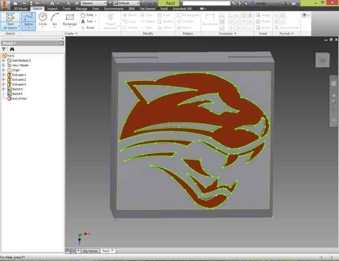This screenshot has height=261, width=339.
Task: Click the Insert ACAD tool
Action: click(263, 28)
